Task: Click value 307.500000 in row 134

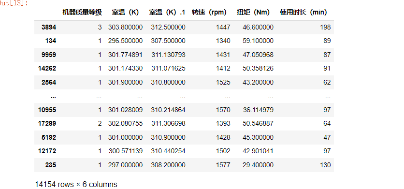Action: pos(168,41)
